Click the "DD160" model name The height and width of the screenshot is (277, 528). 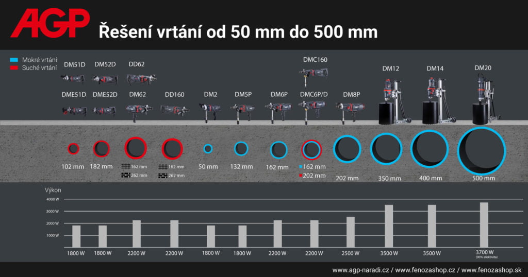[x=174, y=95]
